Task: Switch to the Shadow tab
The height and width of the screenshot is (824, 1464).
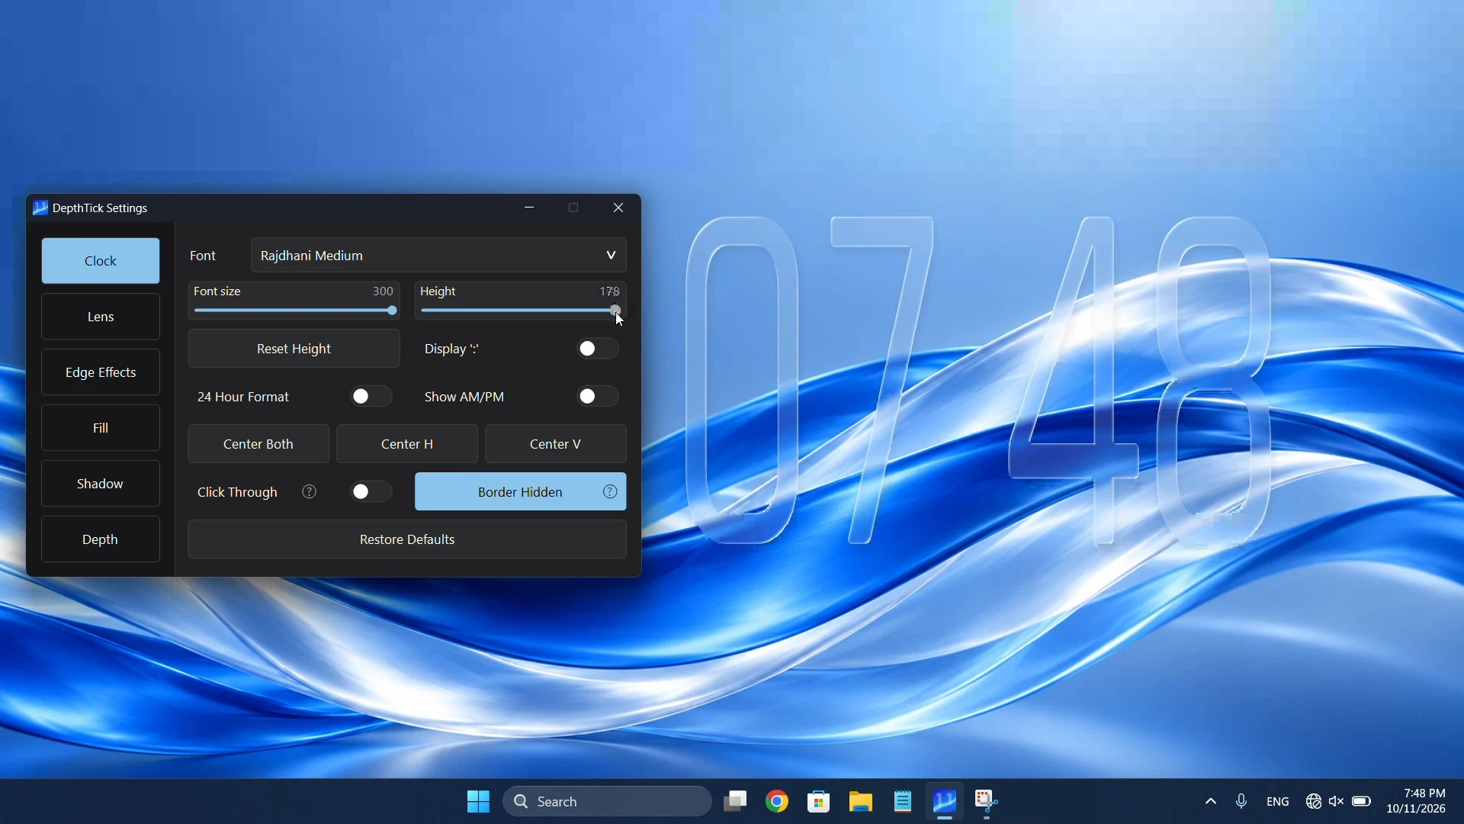Action: pyautogui.click(x=101, y=484)
